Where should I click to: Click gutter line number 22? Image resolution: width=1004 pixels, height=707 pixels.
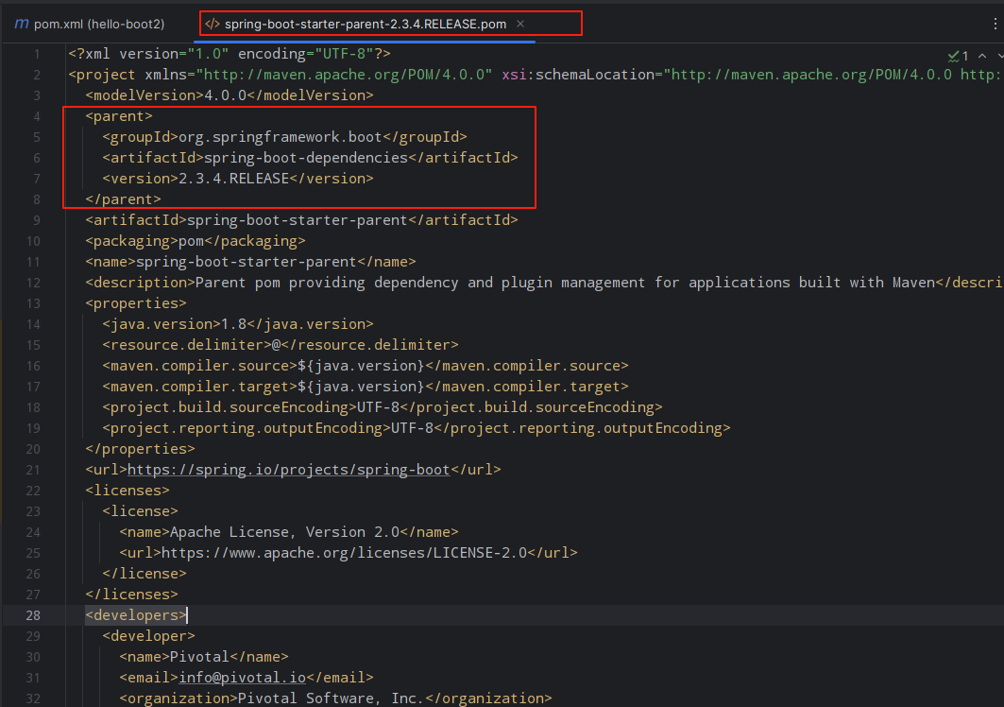(33, 491)
